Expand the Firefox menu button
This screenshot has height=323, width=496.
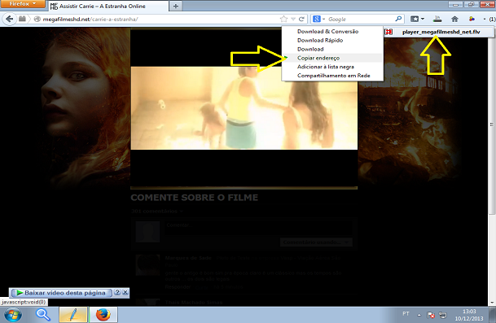[x=23, y=4]
